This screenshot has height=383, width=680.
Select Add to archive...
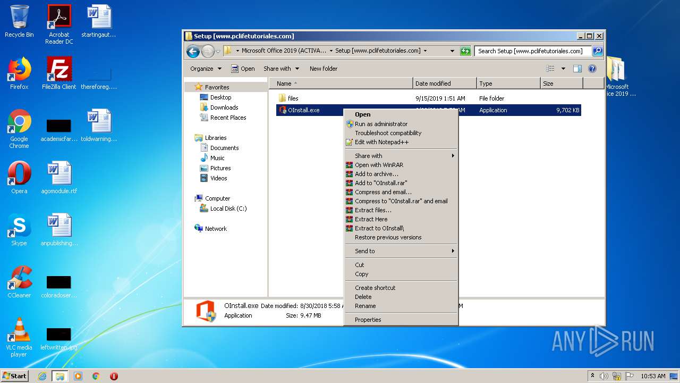pos(401,174)
